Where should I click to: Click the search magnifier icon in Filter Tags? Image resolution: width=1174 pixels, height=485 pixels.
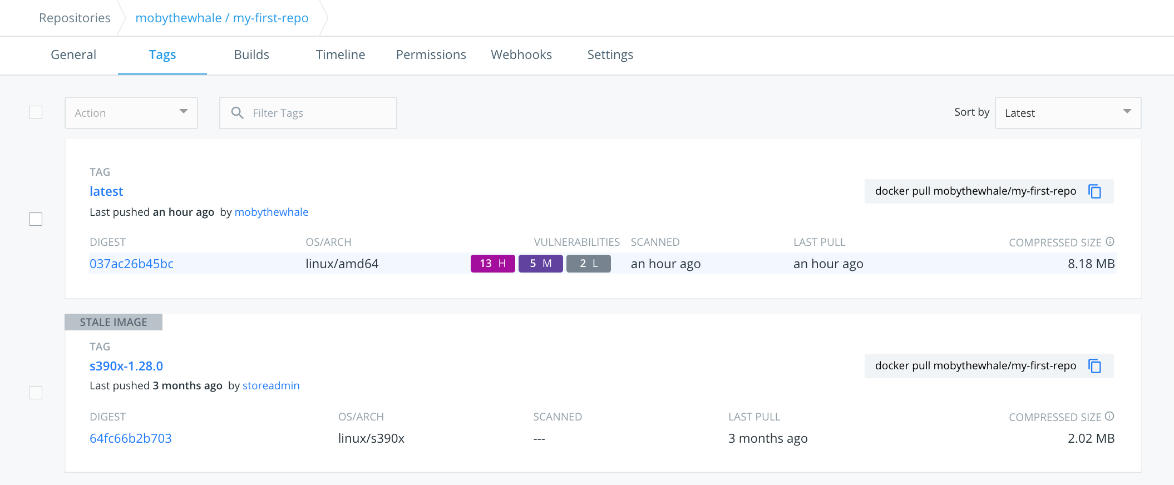tap(237, 113)
